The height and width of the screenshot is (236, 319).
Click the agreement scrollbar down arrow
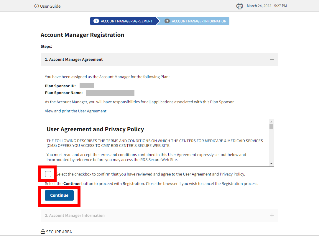(271, 164)
